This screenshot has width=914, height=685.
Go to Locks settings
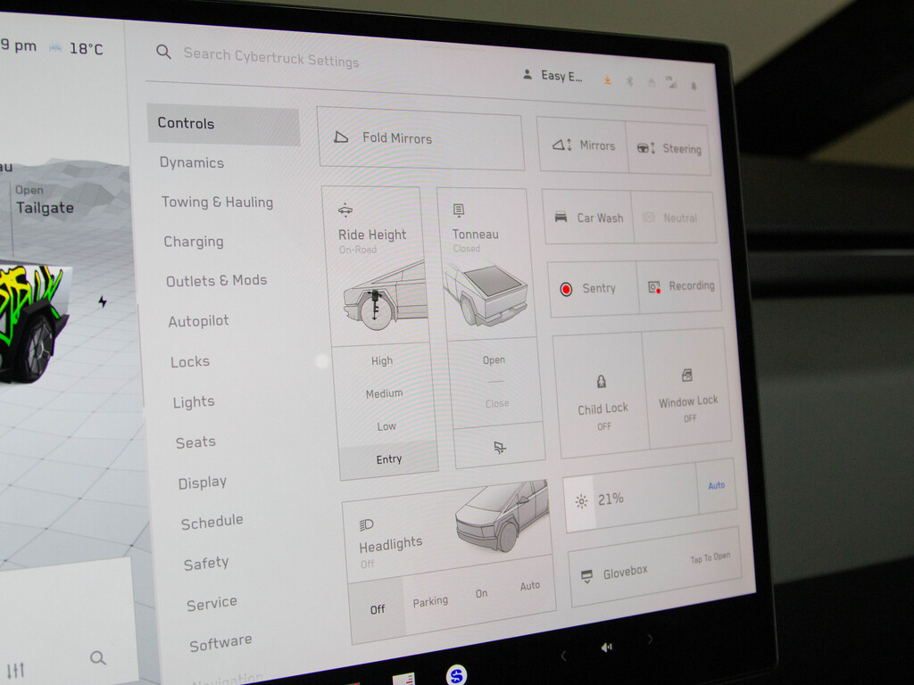click(190, 362)
